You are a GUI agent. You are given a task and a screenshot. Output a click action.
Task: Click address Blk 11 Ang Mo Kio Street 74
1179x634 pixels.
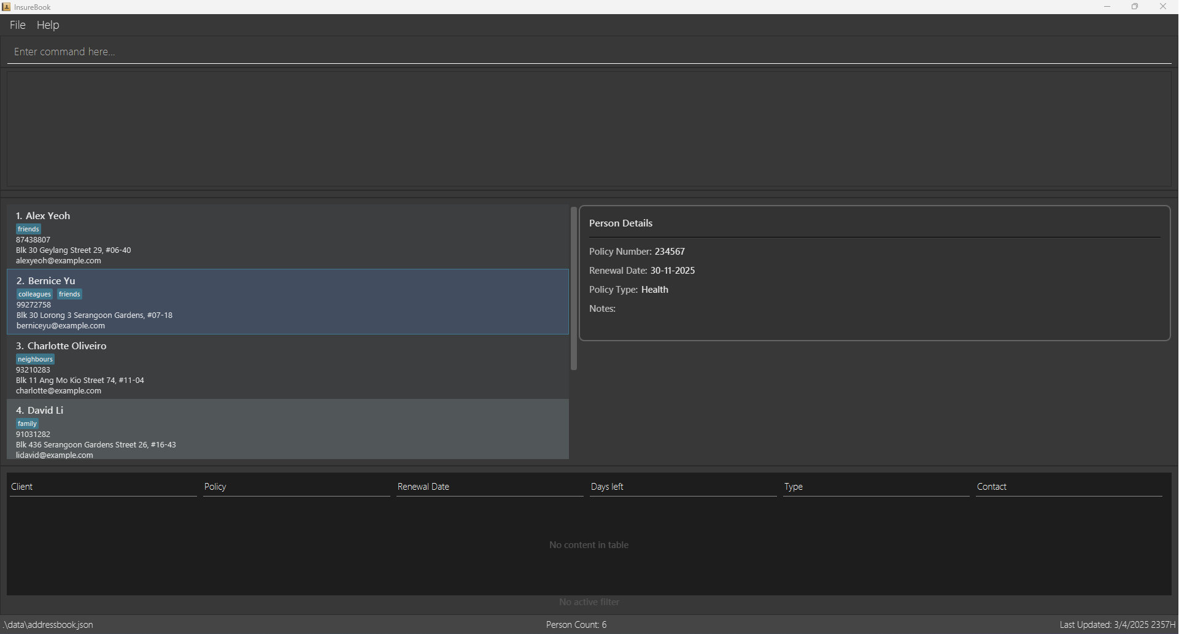[x=80, y=381]
